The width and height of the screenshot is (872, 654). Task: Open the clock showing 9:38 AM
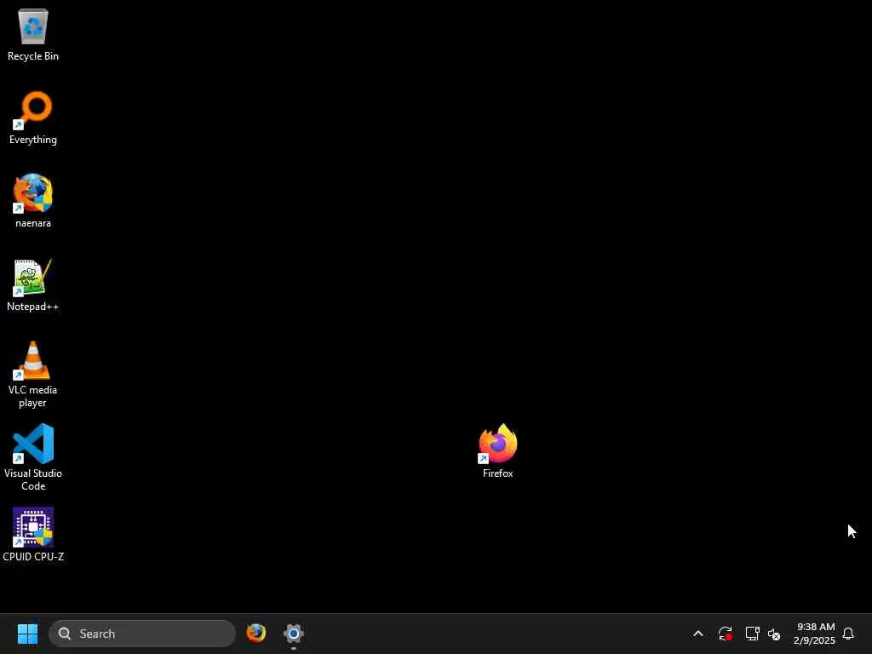pos(815,634)
